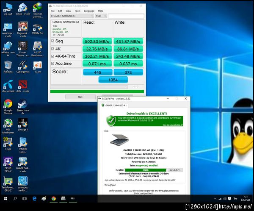Open S.M.A.R.T. details in SSDLife
Screen dimensions: 254x211
[175, 170]
